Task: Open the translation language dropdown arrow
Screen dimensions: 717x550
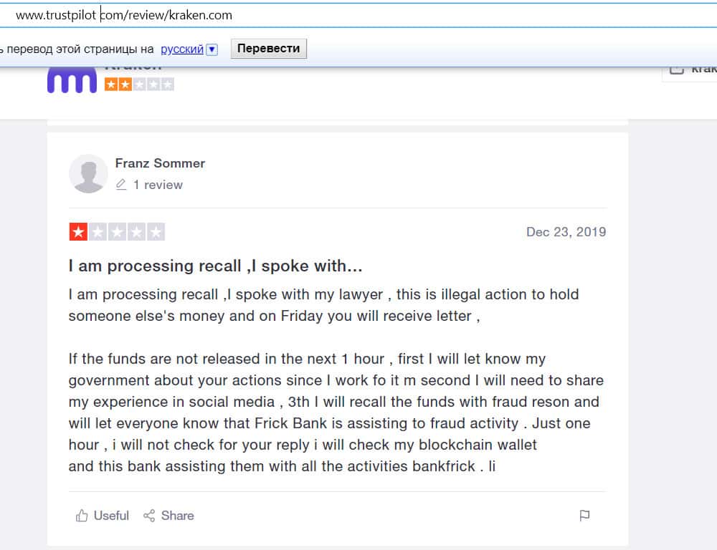Action: pos(212,49)
